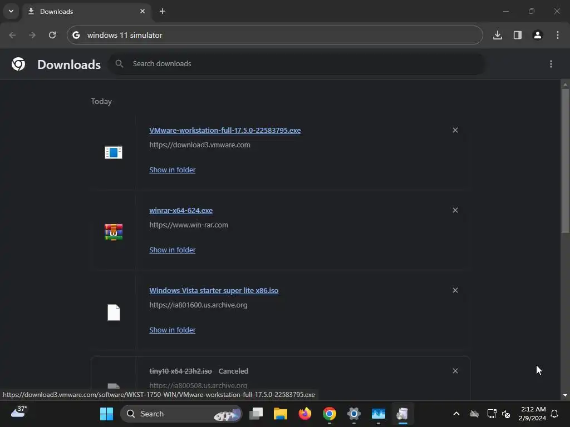Image resolution: width=570 pixels, height=427 pixels.
Task: Click the Canceled status label
Action: pyautogui.click(x=233, y=371)
